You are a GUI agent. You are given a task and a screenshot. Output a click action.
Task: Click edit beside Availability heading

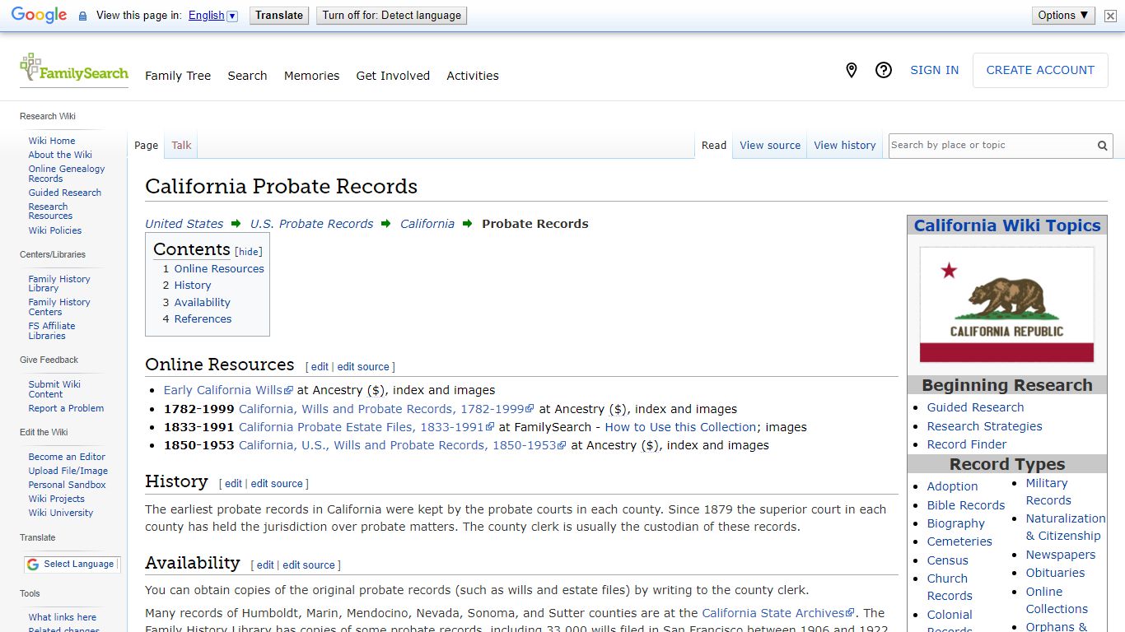click(x=265, y=565)
